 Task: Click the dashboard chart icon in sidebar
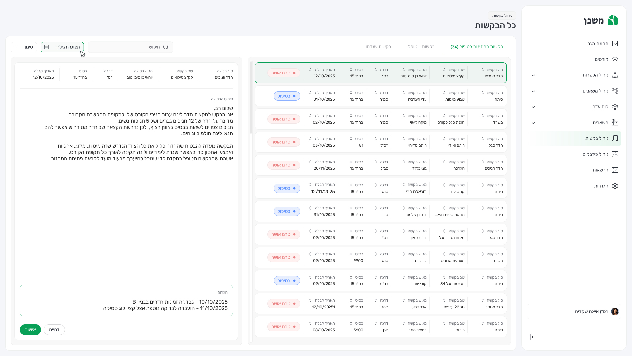click(615, 44)
